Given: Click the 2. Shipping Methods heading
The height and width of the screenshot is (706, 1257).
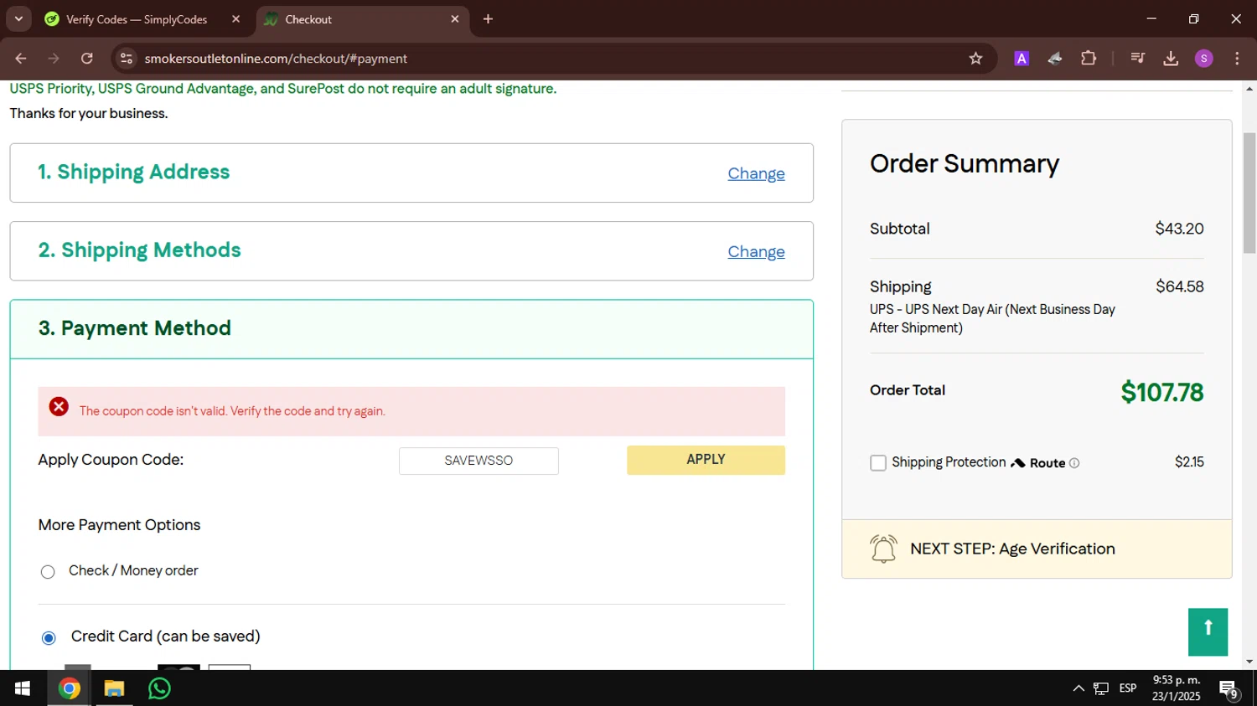Looking at the screenshot, I should (139, 250).
